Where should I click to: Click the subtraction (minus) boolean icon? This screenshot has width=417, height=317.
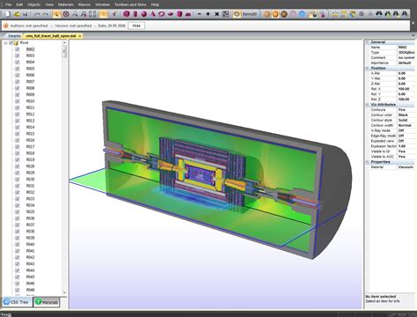199,14
